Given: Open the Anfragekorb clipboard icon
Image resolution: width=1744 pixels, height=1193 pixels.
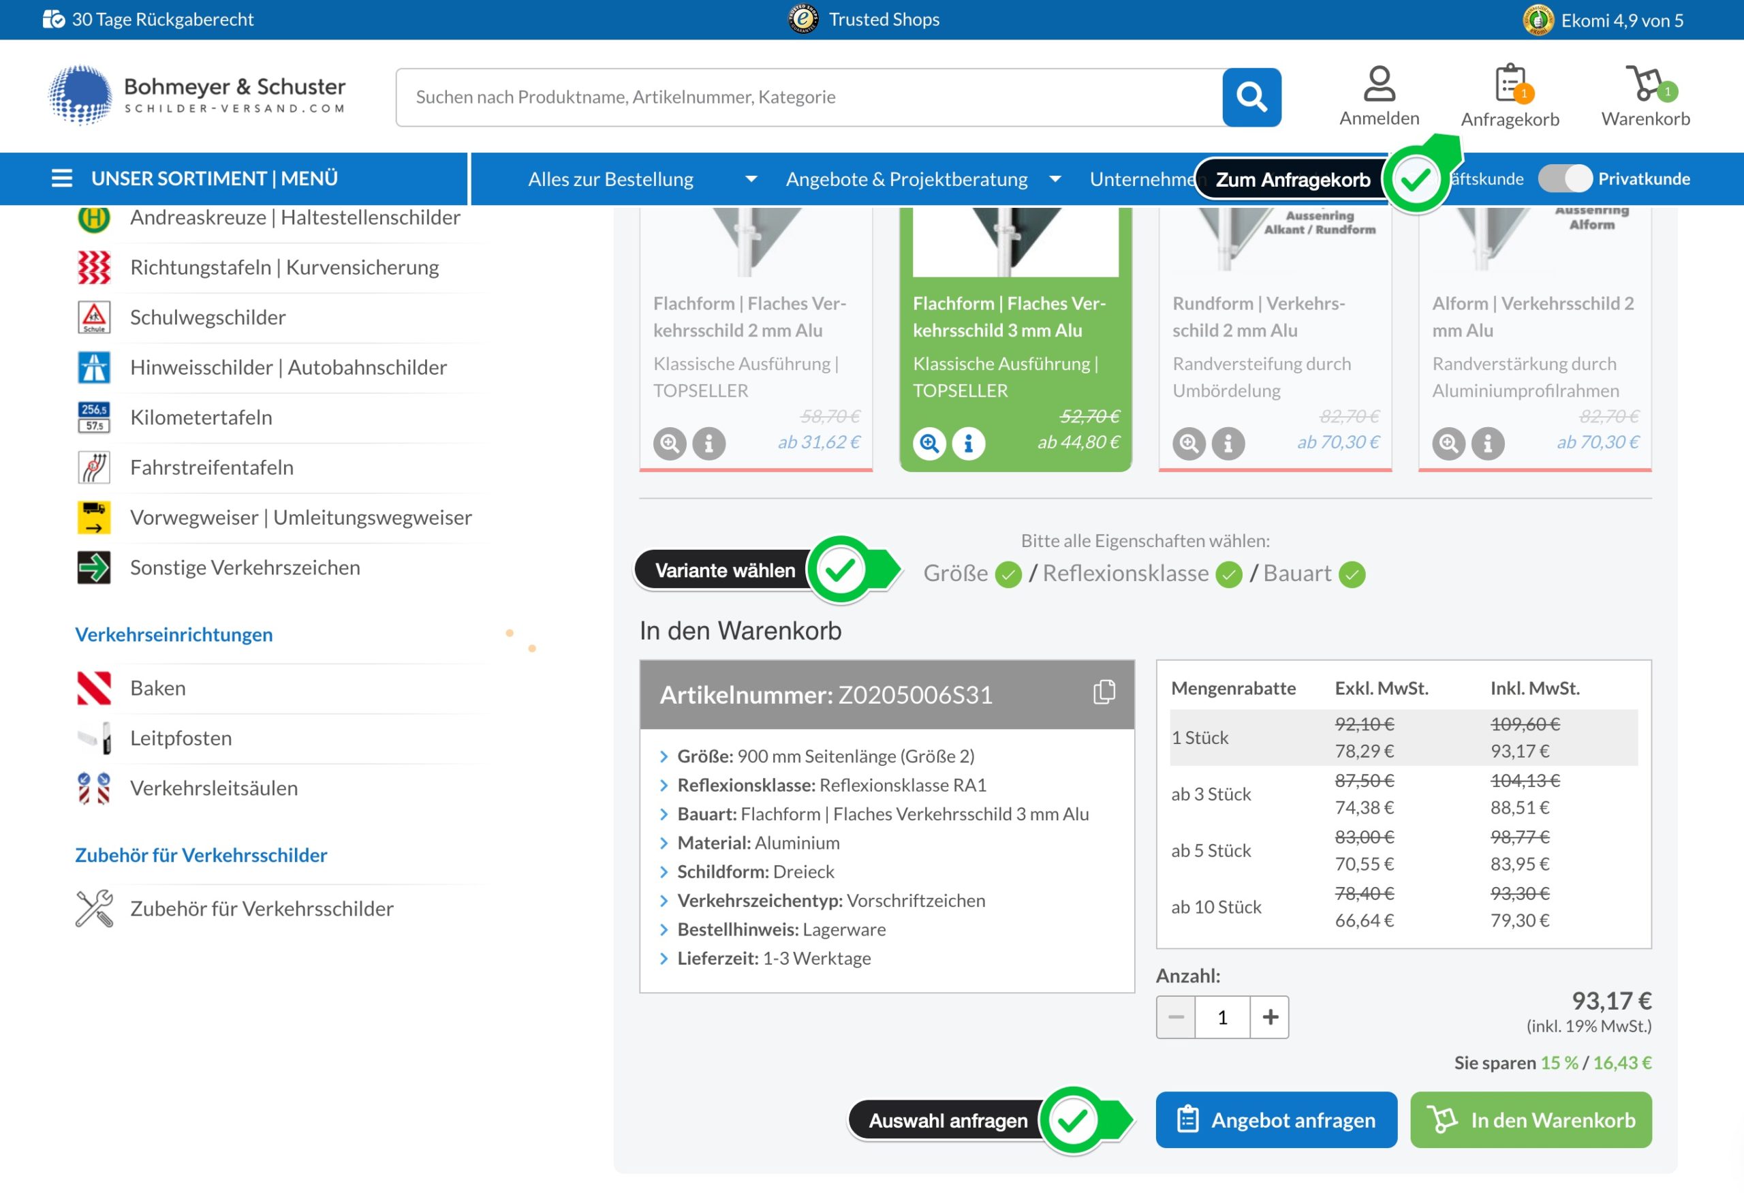Looking at the screenshot, I should pos(1509,84).
